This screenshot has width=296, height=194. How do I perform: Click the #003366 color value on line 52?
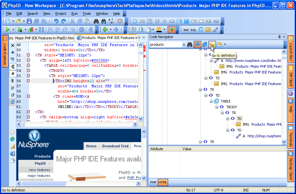click(x=100, y=60)
